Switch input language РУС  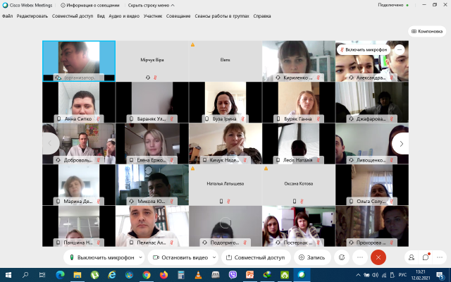pos(402,275)
